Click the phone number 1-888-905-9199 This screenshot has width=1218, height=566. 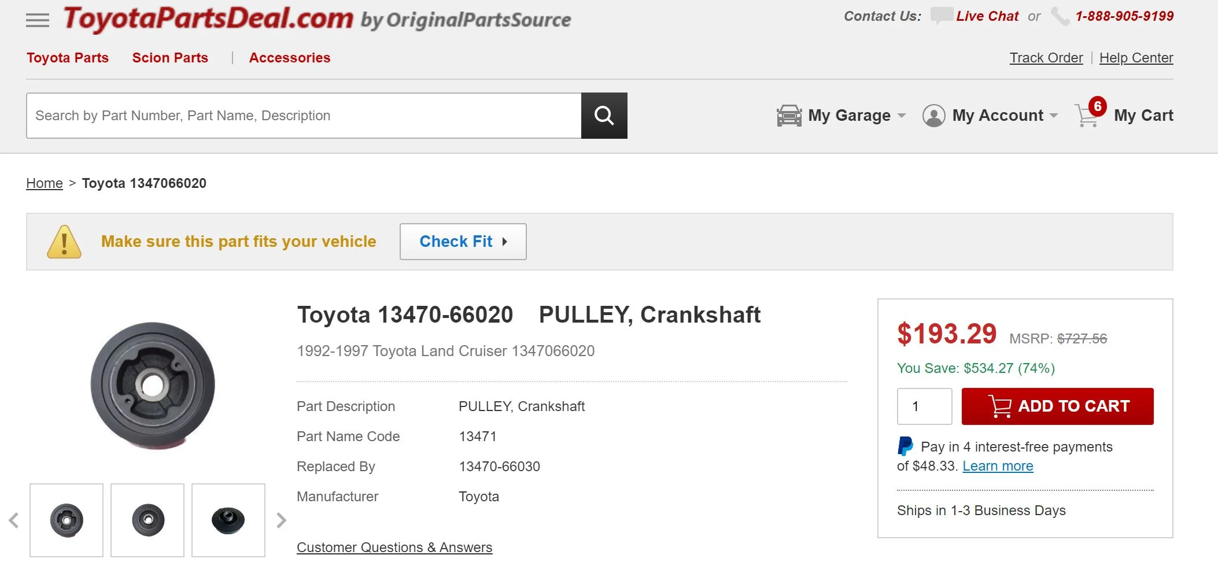[x=1124, y=16]
